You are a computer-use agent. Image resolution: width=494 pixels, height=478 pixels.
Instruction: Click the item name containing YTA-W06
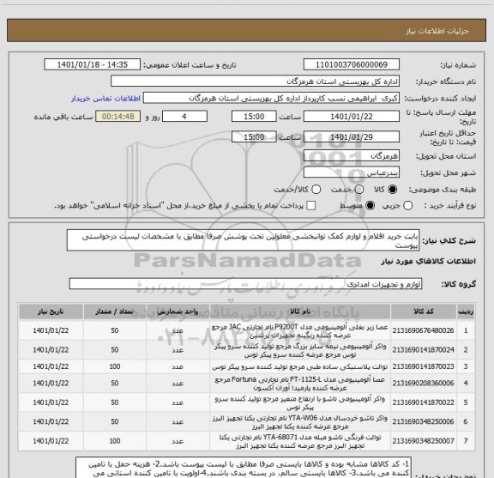coord(300,422)
